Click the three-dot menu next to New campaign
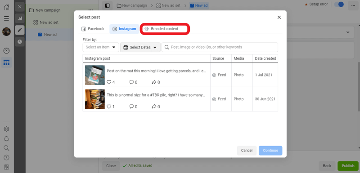The image size is (360, 173). 91,10
